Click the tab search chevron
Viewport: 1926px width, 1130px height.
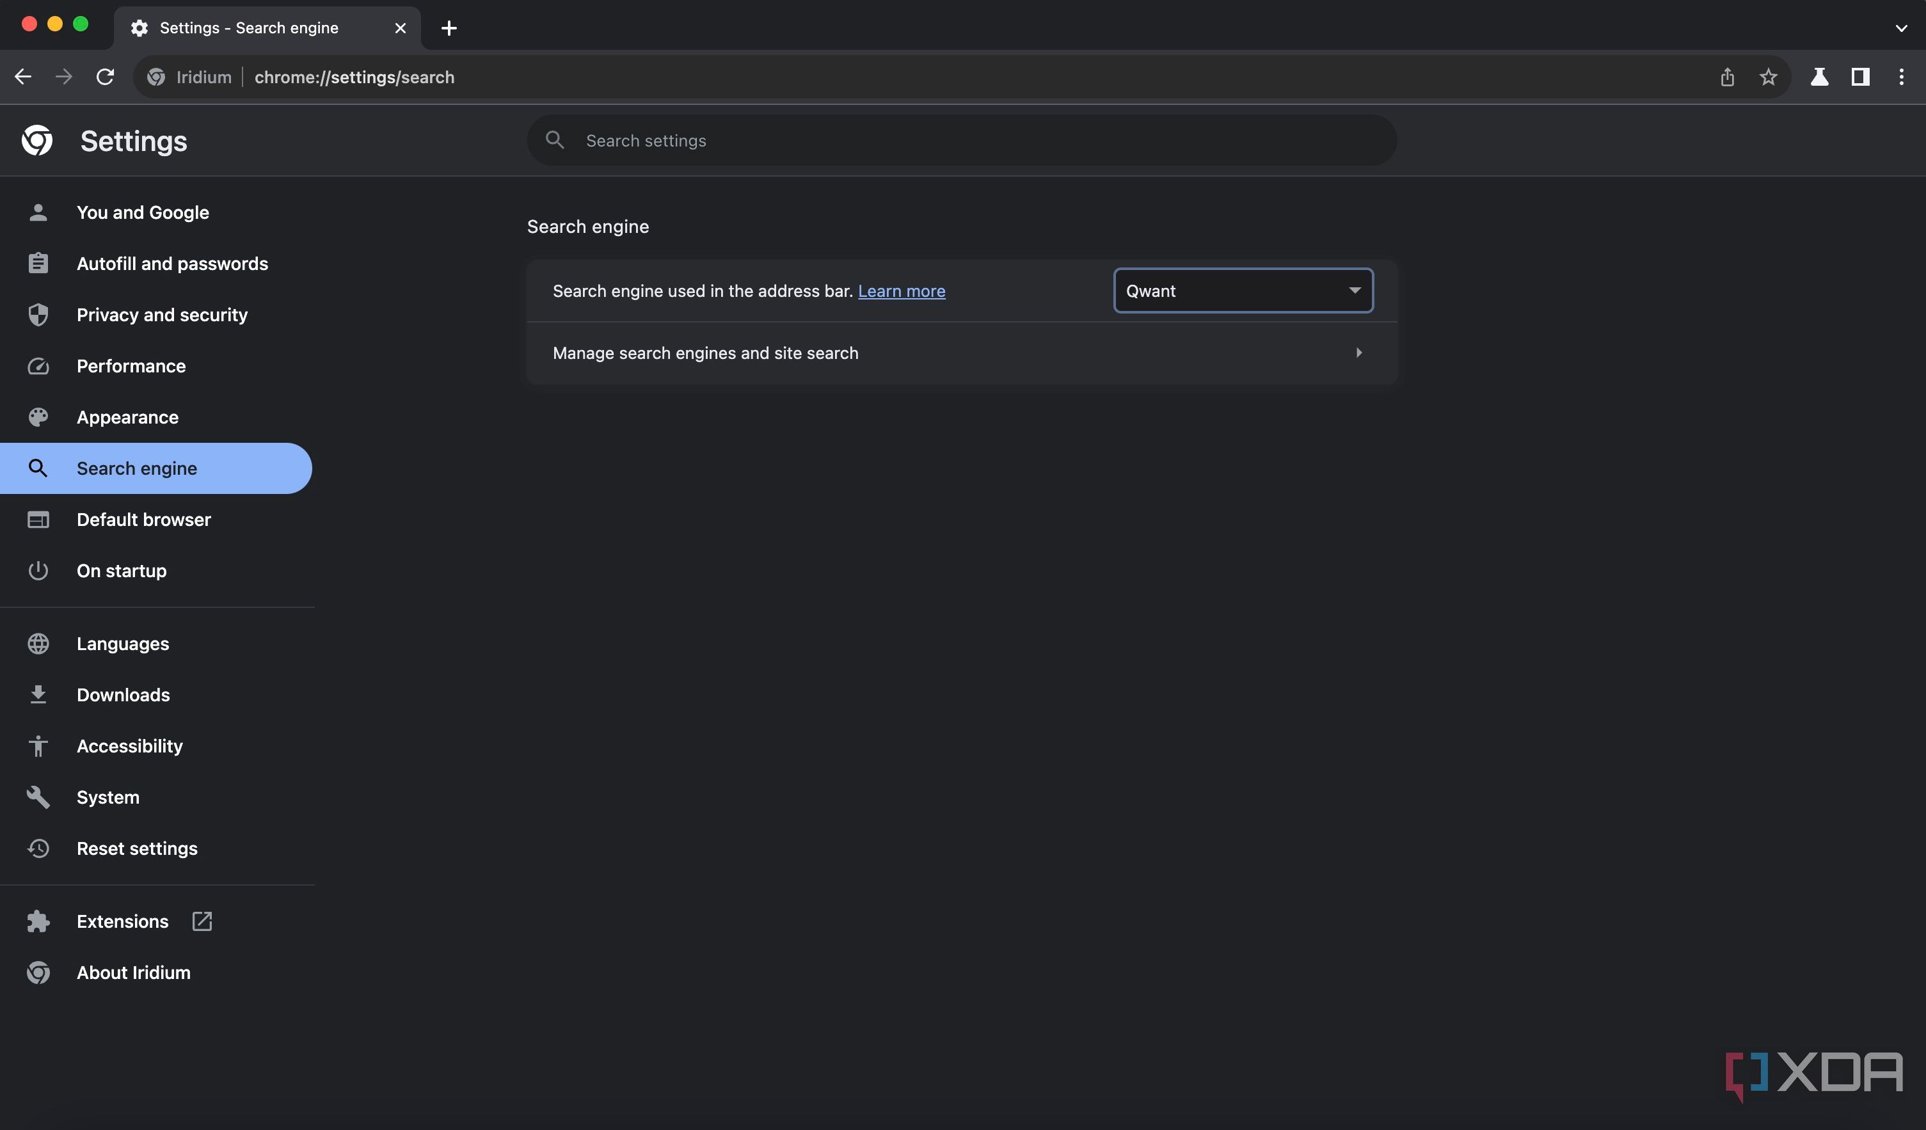[x=1902, y=28]
